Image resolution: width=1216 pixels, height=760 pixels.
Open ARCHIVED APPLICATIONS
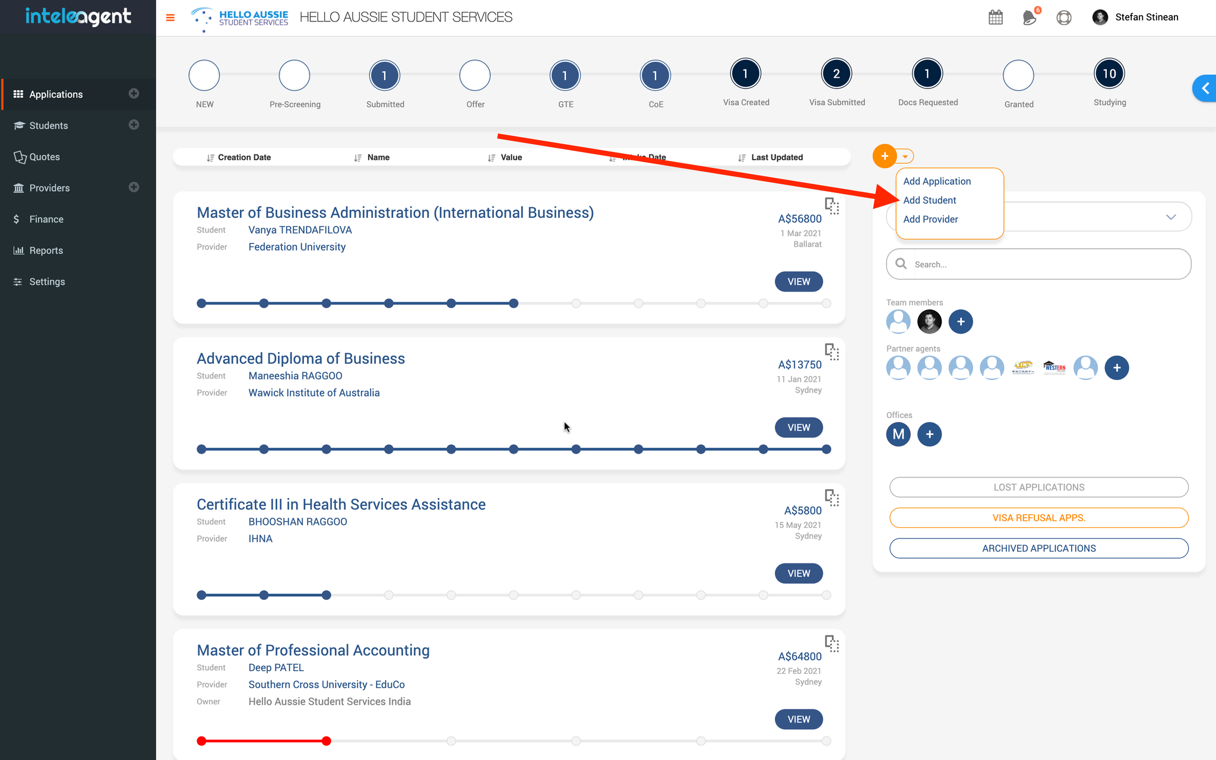(x=1038, y=548)
